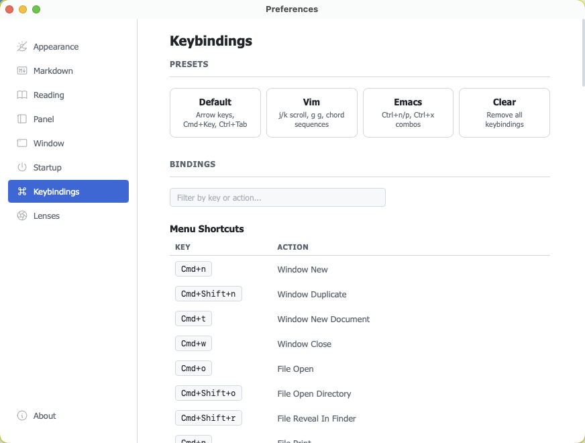The height and width of the screenshot is (443, 585).
Task: Click the Startup power icon
Action: pos(22,167)
